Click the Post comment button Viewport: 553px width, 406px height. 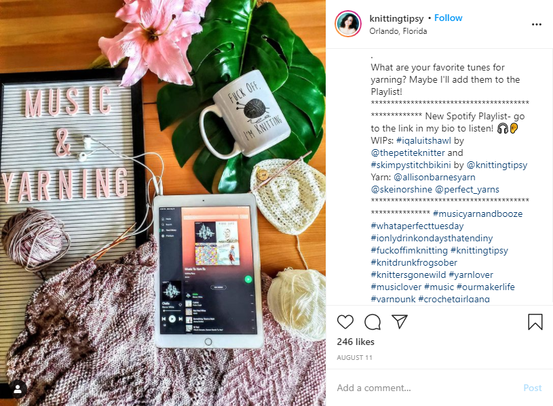pyautogui.click(x=532, y=388)
